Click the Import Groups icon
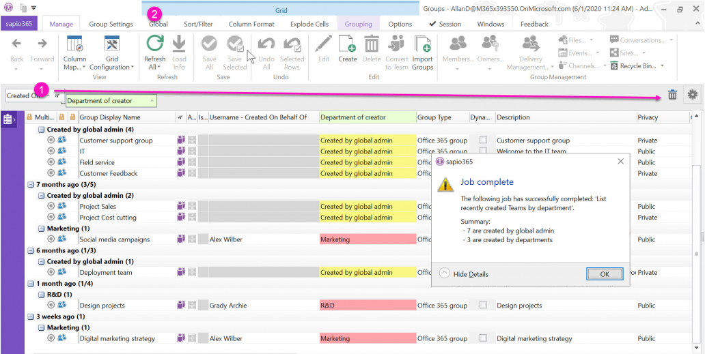This screenshot has width=705, height=354. click(423, 44)
